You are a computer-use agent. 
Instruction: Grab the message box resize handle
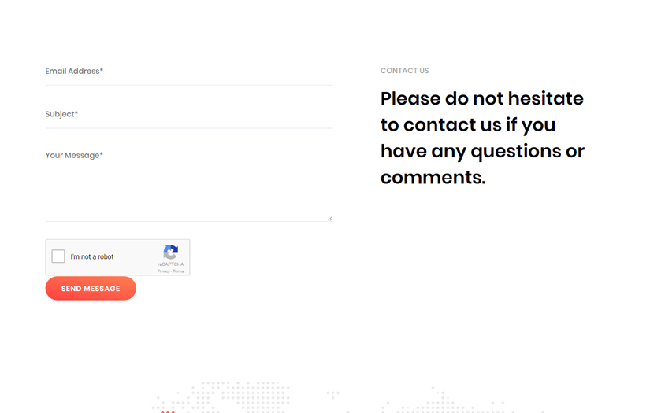329,218
